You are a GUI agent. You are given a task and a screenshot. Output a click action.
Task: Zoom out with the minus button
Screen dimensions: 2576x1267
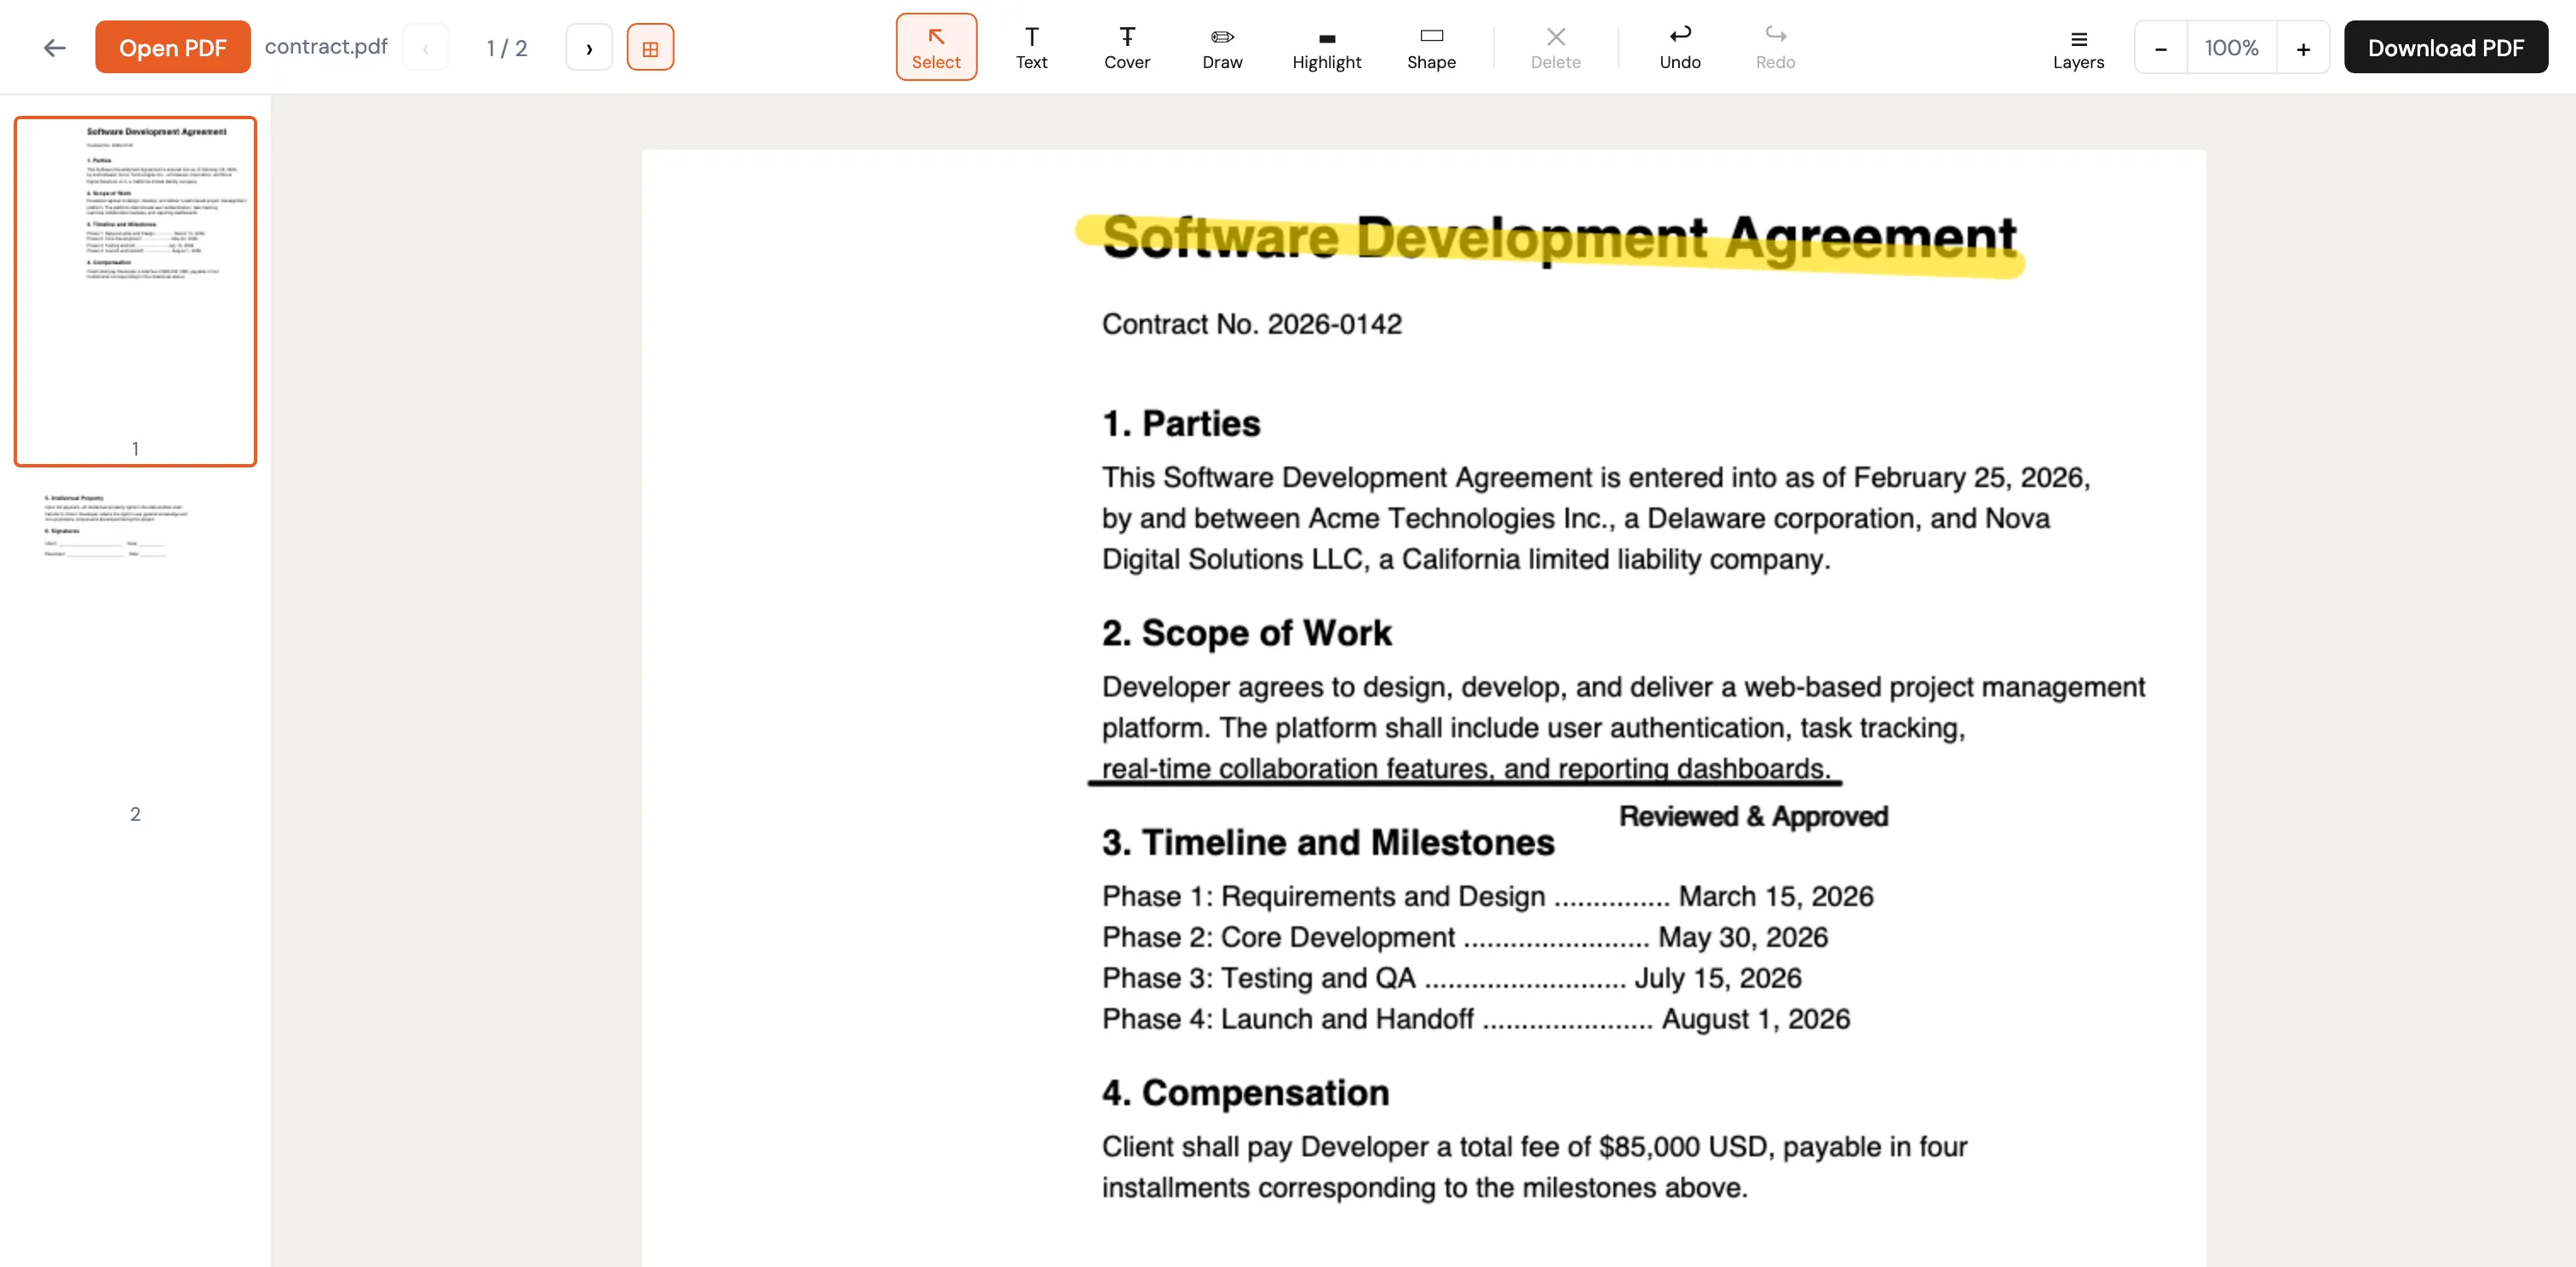pos(2160,47)
